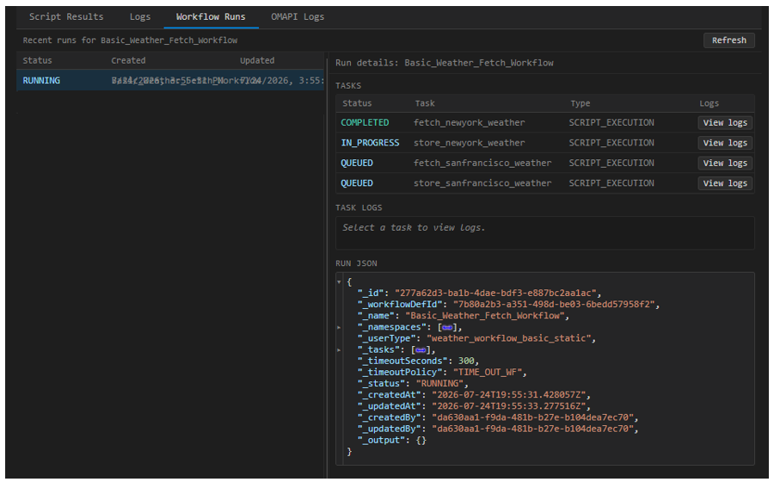Open the OMAPI Logs tab
The image size is (774, 482).
[298, 17]
